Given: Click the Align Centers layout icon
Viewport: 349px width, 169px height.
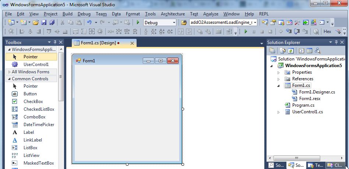Looking at the screenshot, I should tap(30, 32).
